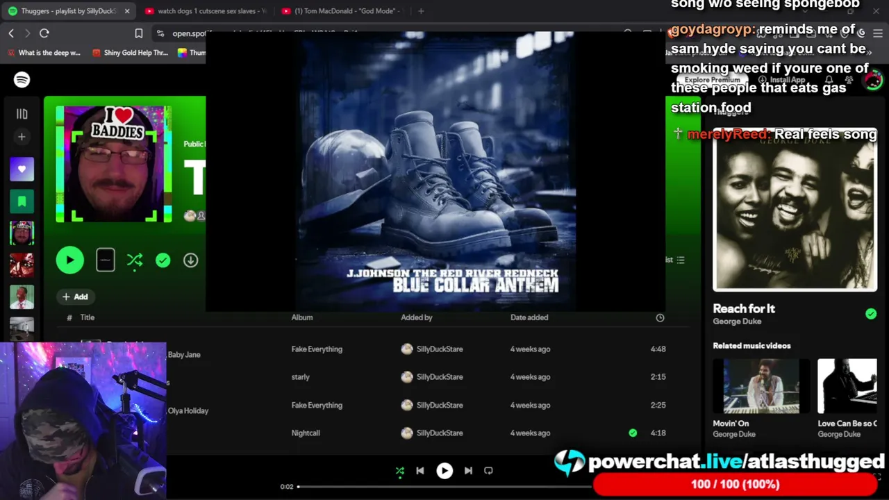The height and width of the screenshot is (500, 889).
Task: Toggle the saved checkmark beside Reach for It
Action: click(x=871, y=314)
